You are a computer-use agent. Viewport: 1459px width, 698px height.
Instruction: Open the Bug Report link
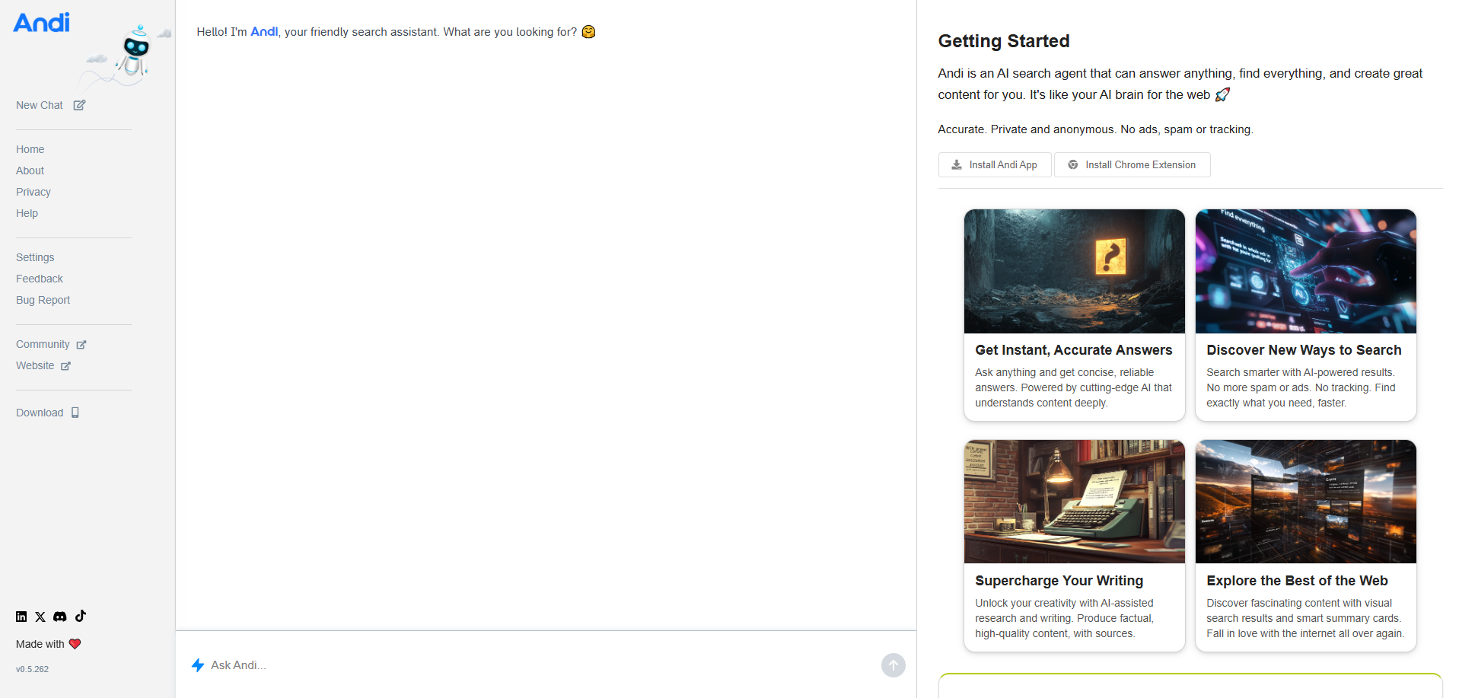tap(43, 300)
